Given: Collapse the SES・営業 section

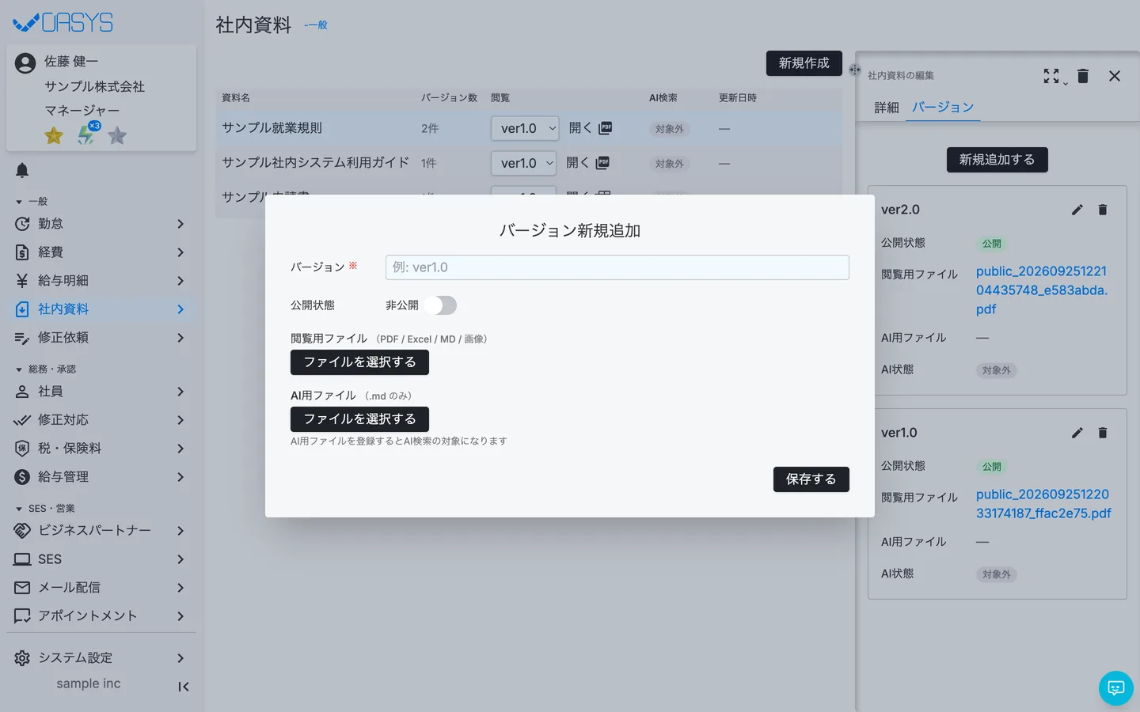Looking at the screenshot, I should click(45, 509).
